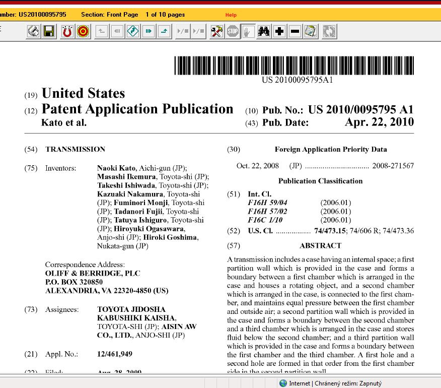The height and width of the screenshot is (388, 441).
Task: Click 'Internet | Chránený režim: Zapnutý' status
Action: [335, 383]
